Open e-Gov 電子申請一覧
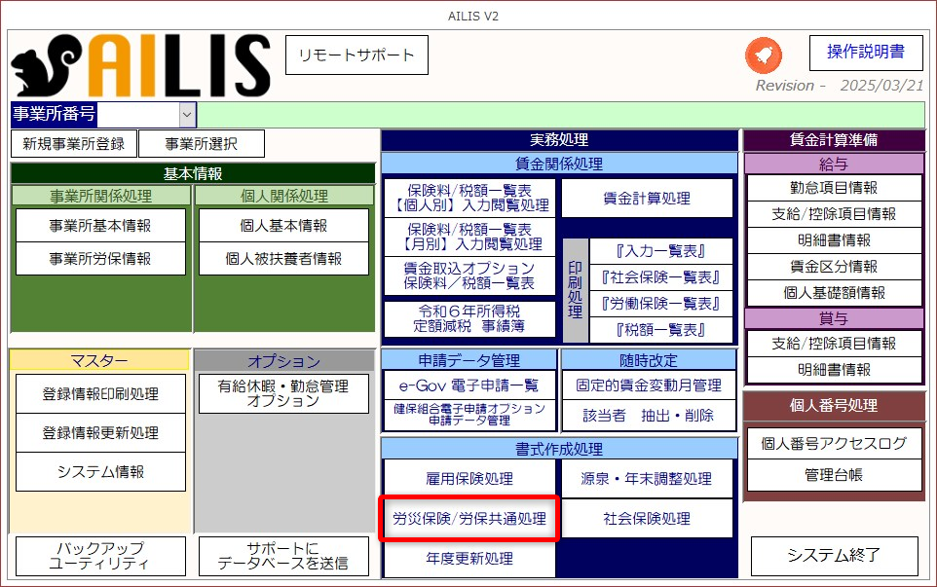Screen dimensions: 937x587 (468, 385)
